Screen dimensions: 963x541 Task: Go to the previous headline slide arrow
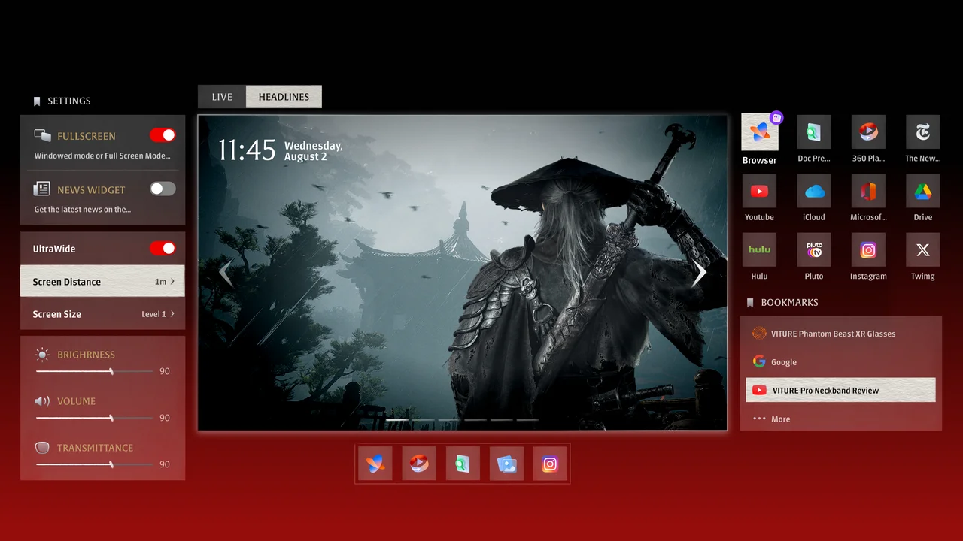coord(226,274)
